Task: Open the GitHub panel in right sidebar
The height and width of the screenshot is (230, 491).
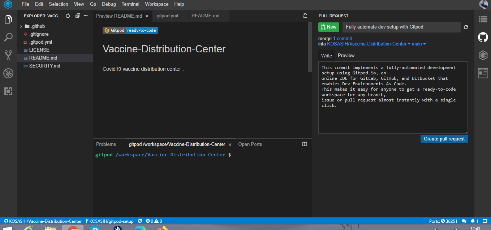Action: [483, 37]
